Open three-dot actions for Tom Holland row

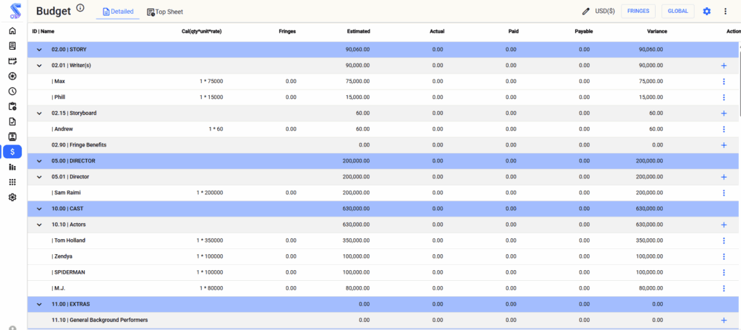coord(724,241)
